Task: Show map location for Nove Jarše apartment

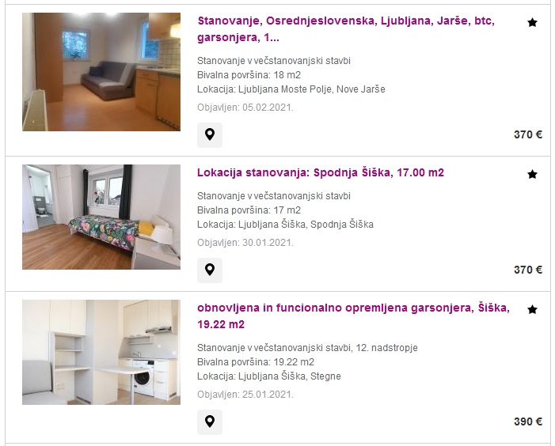Action: 210,134
